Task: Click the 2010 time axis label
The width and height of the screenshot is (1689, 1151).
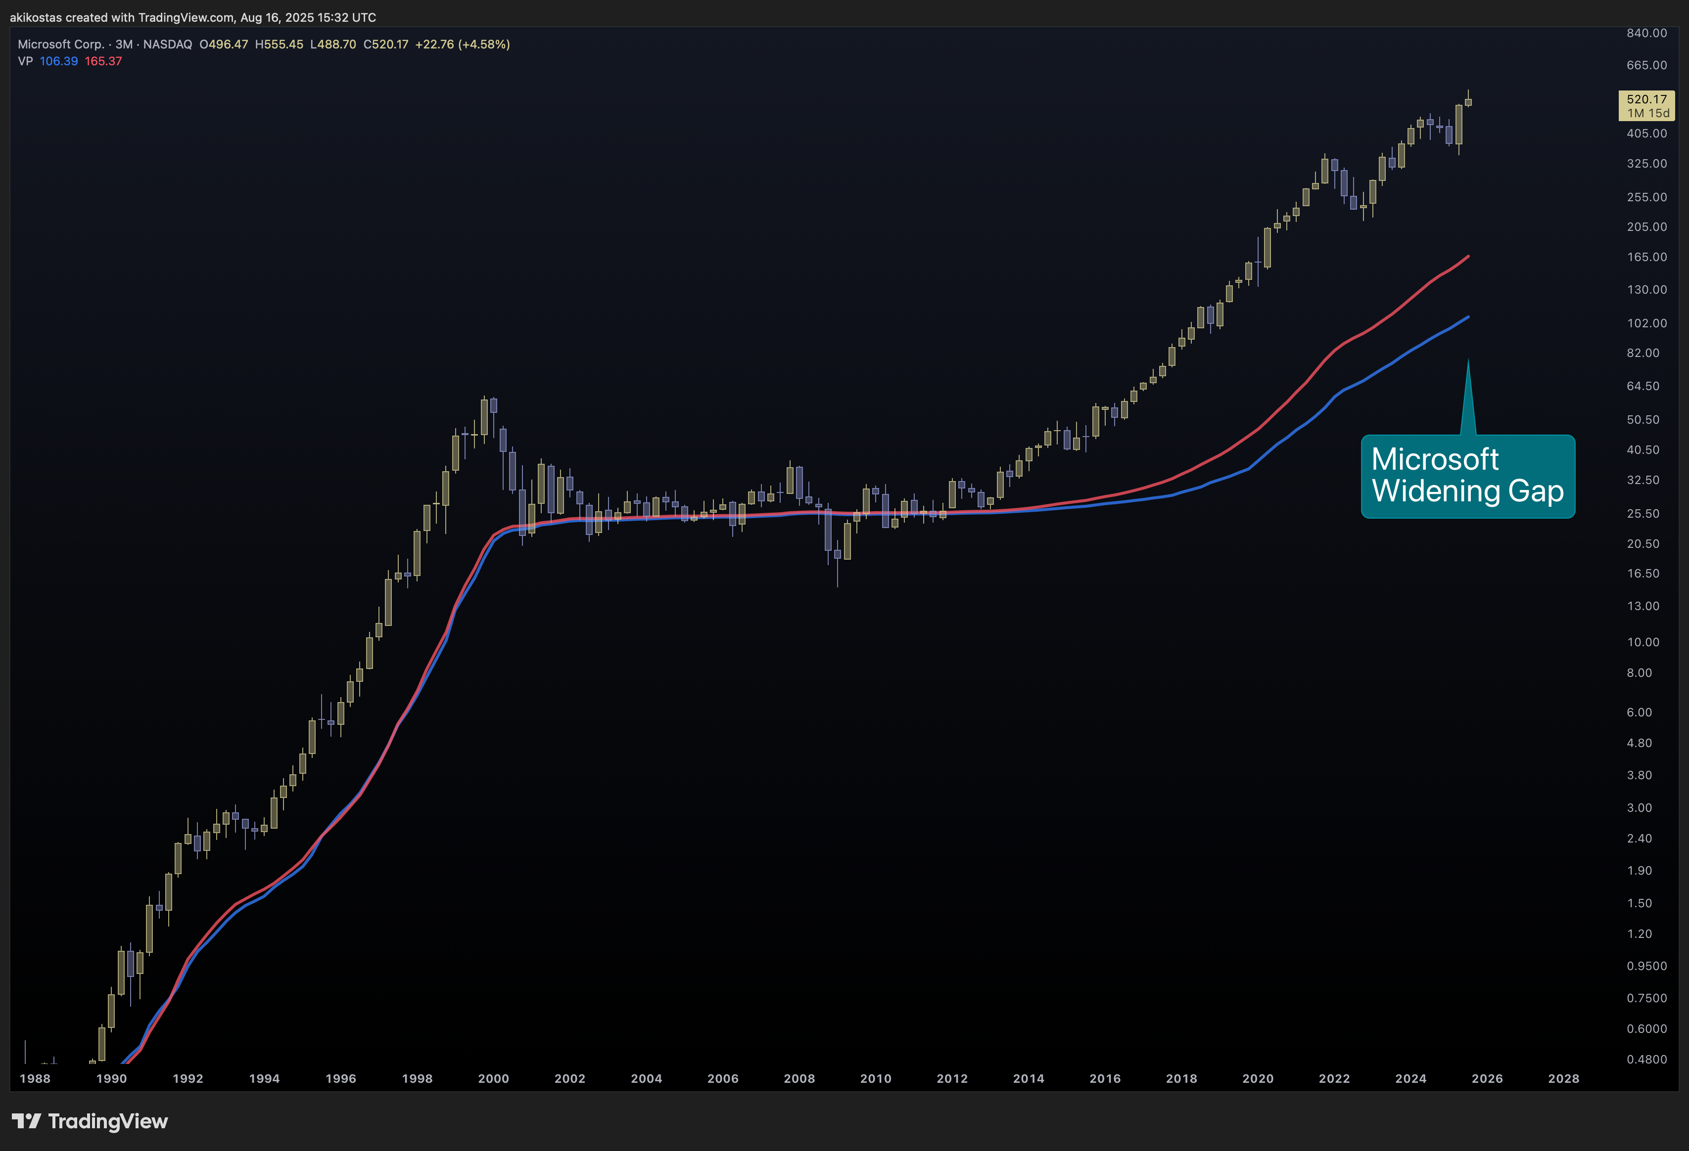Action: [876, 1078]
